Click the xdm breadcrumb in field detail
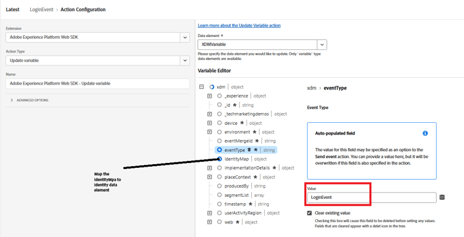Image resolution: width=464 pixels, height=237 pixels. (x=311, y=88)
